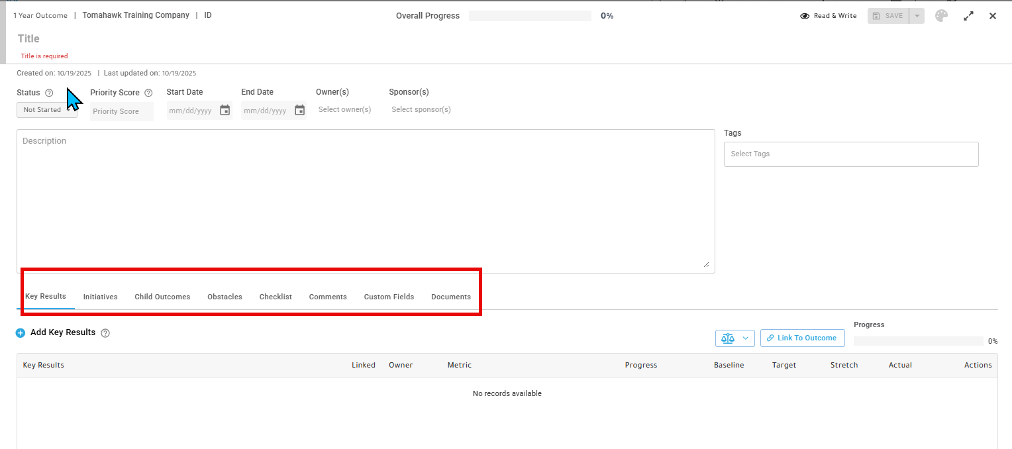This screenshot has height=449, width=1012.
Task: Click the 1 Year Outcome label
Action: coord(40,15)
